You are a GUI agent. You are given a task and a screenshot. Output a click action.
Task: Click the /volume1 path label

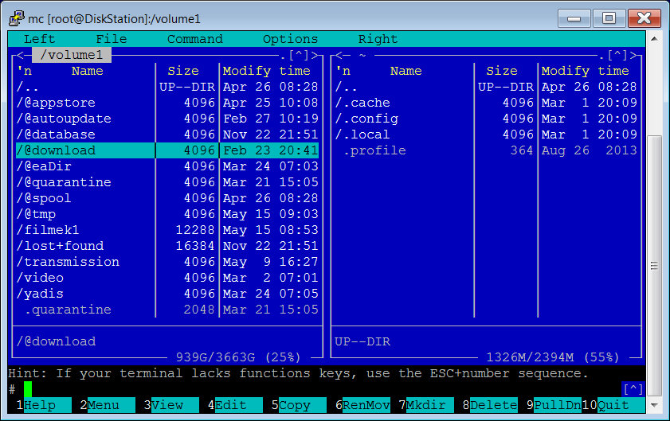click(72, 55)
